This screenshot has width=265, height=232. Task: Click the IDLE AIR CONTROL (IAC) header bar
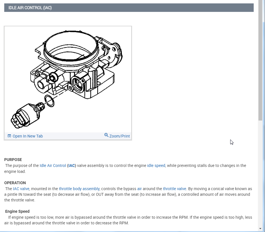tap(129, 8)
